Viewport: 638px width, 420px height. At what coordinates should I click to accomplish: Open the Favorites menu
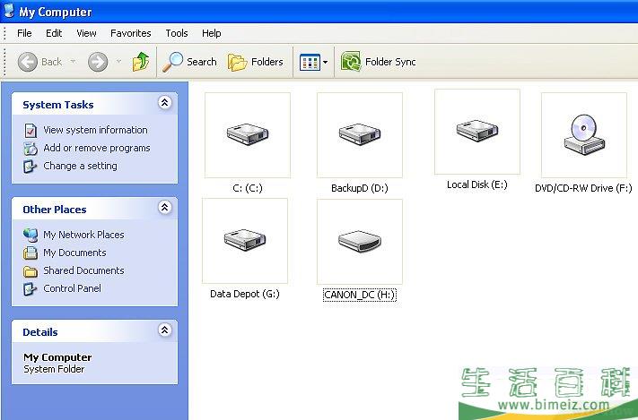coord(131,33)
